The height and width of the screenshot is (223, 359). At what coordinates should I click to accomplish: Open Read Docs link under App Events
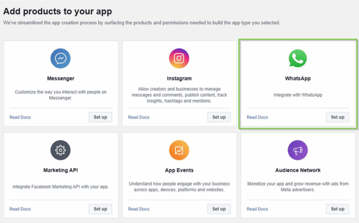[139, 209]
